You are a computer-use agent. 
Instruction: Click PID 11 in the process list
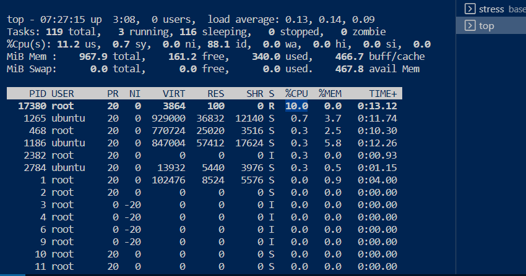click(40, 267)
